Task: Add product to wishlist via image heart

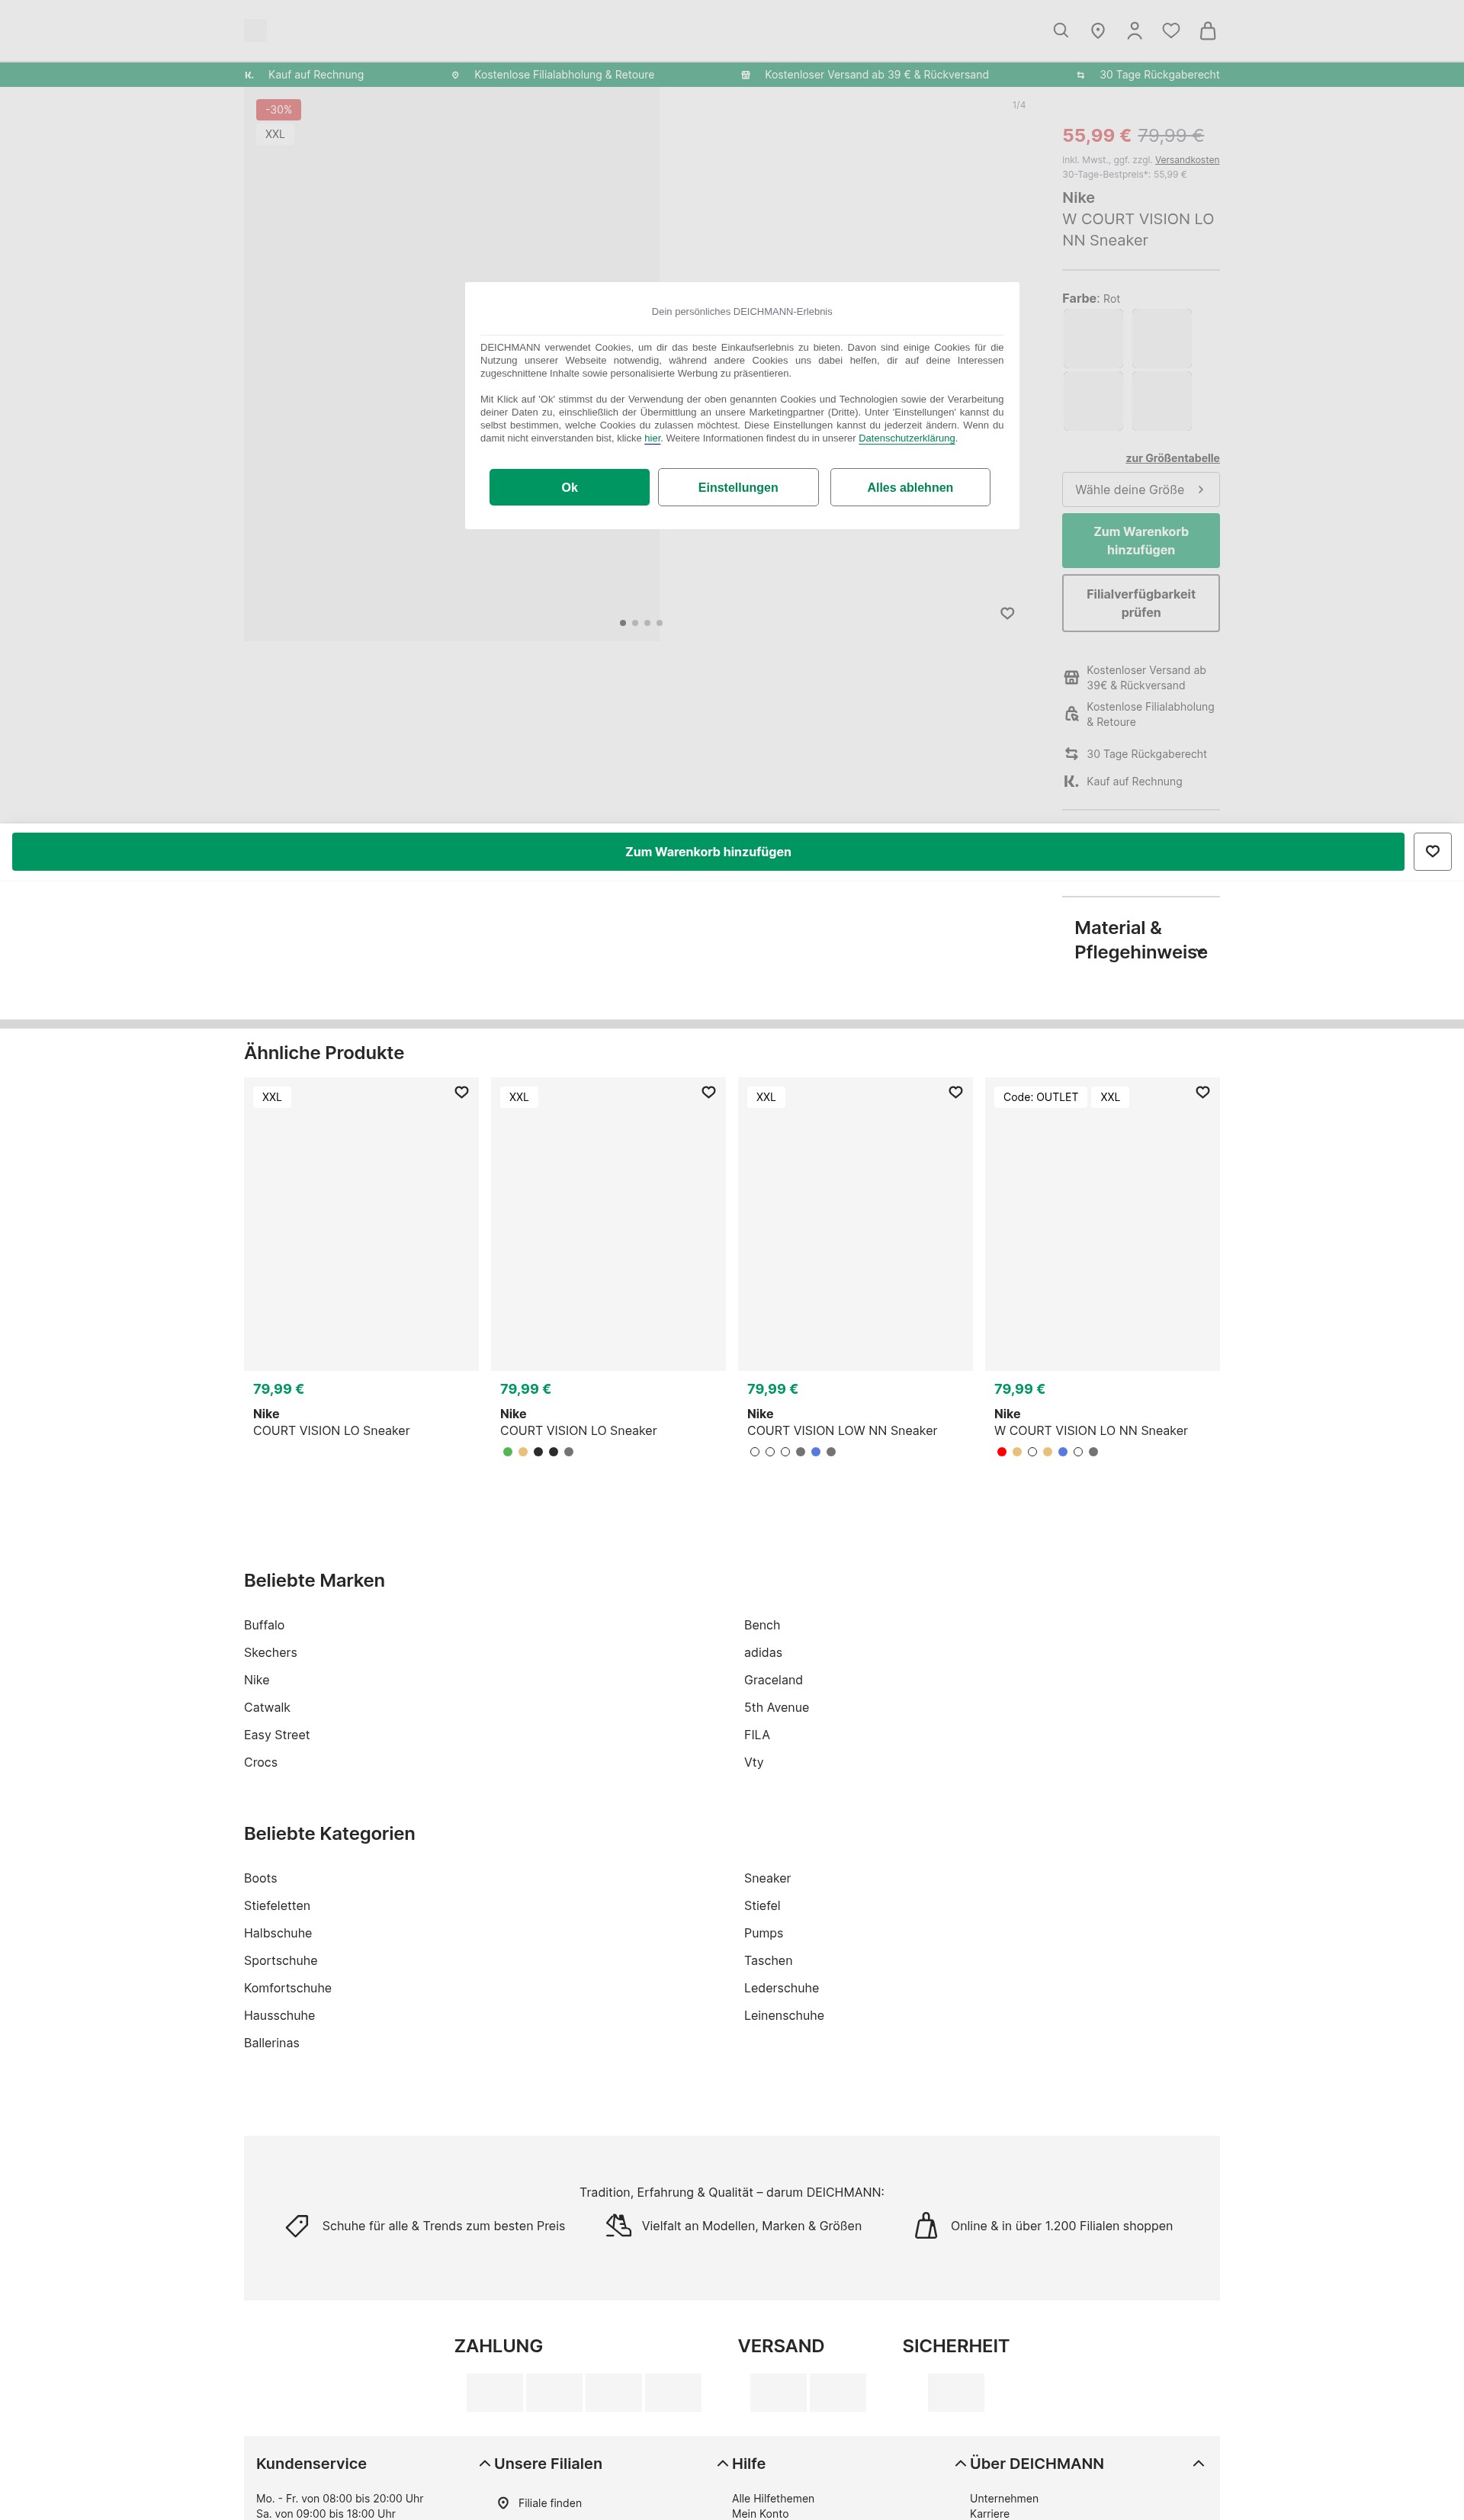Action: pos(1007,613)
